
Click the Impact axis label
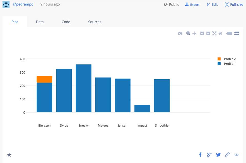[x=142, y=126]
